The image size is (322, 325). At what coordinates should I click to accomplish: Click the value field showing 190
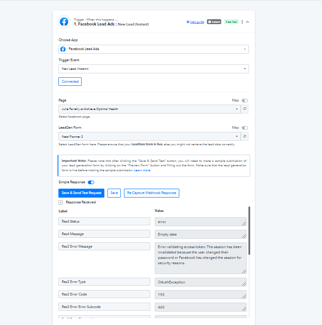[200, 295]
